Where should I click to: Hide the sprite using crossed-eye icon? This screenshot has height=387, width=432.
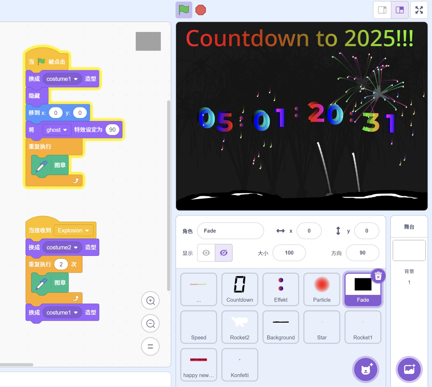tap(224, 253)
